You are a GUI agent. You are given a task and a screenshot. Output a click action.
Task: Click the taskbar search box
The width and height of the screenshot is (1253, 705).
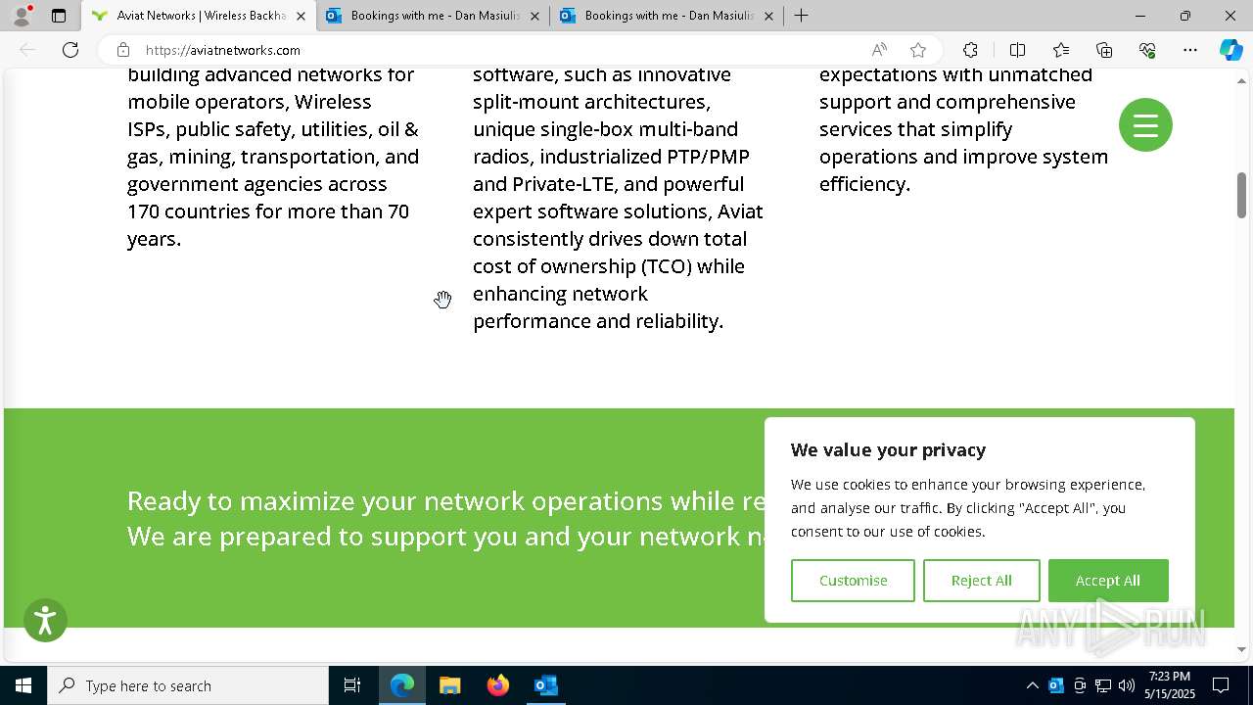[x=188, y=685]
